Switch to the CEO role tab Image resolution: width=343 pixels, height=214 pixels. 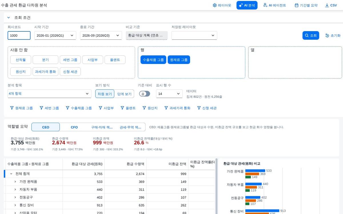46,127
